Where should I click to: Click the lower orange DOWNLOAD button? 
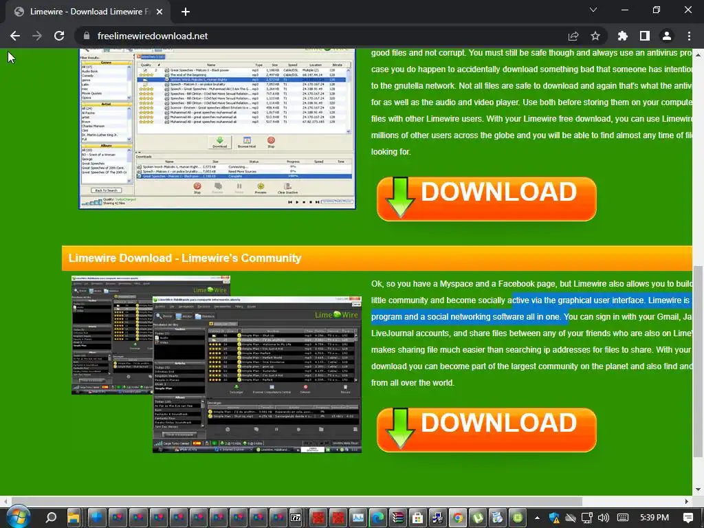tap(487, 430)
